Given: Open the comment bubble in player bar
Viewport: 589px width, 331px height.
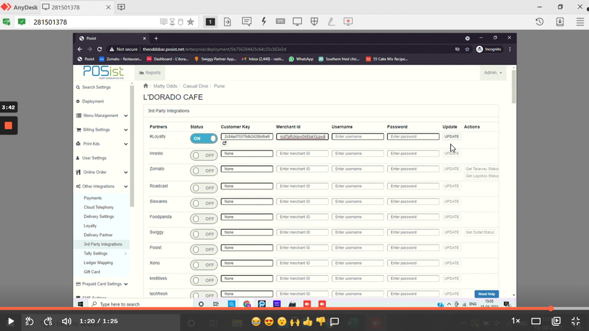Looking at the screenshot, I should [x=335, y=321].
